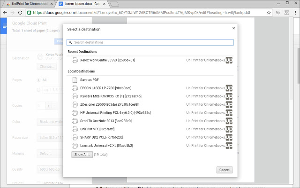Select the All pages radio button
The height and width of the screenshot is (188, 300).
click(x=38, y=80)
